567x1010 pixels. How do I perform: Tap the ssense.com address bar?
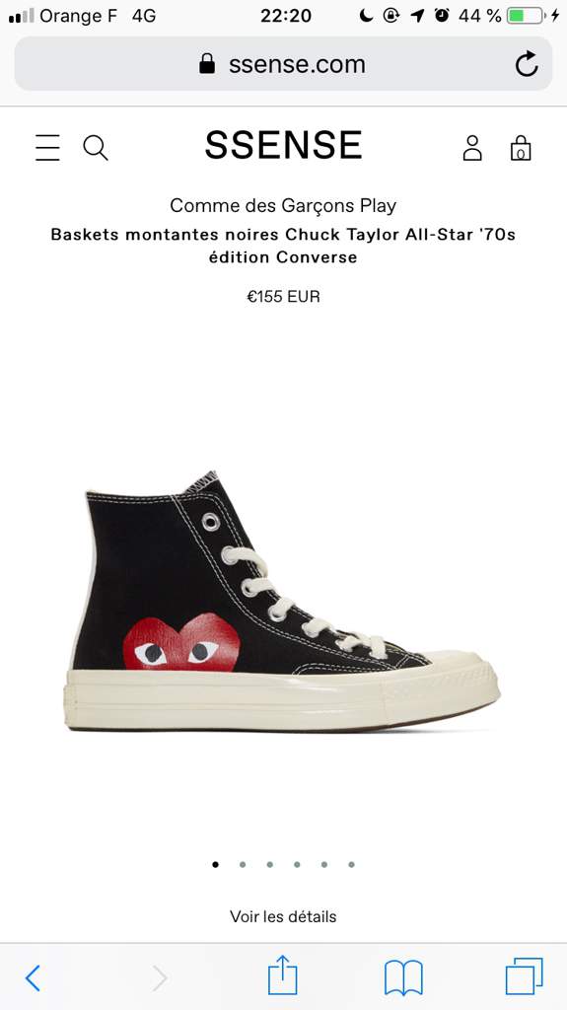pyautogui.click(x=283, y=64)
